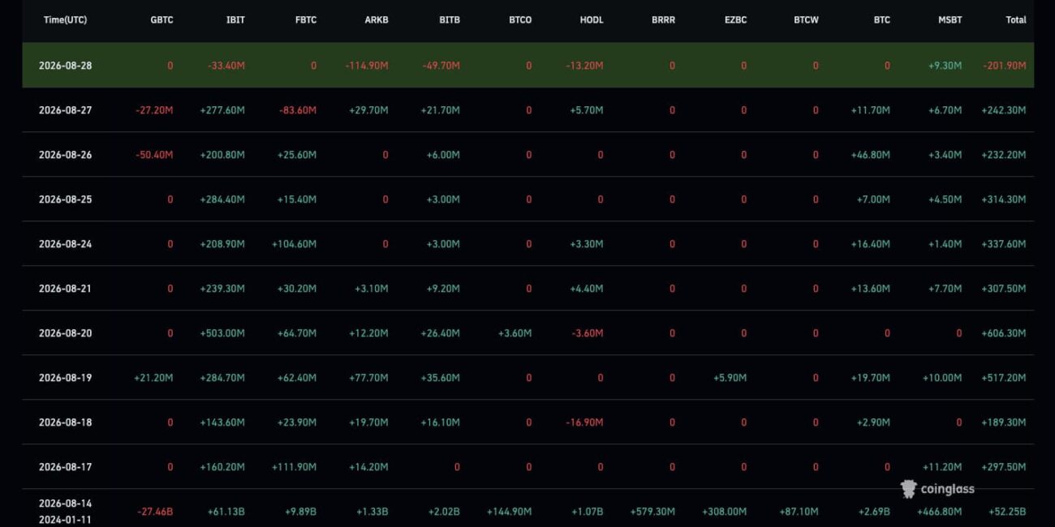Screen dimensions: 1055x527
Task: Select the Time(UTC) column header
Action: click(x=65, y=19)
